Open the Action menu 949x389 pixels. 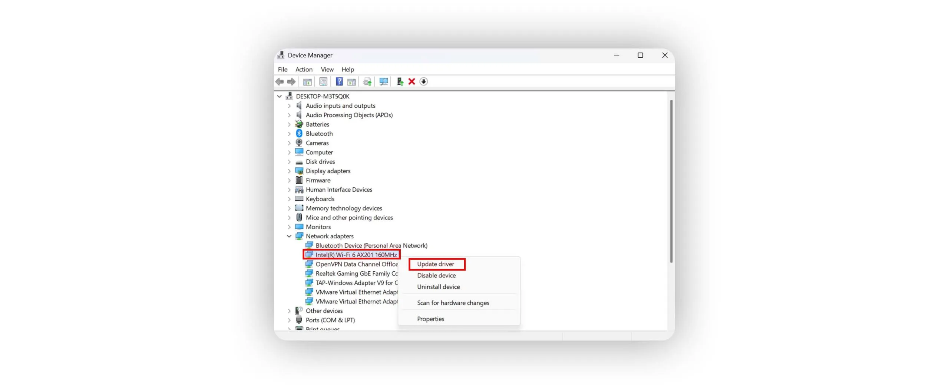(x=304, y=69)
